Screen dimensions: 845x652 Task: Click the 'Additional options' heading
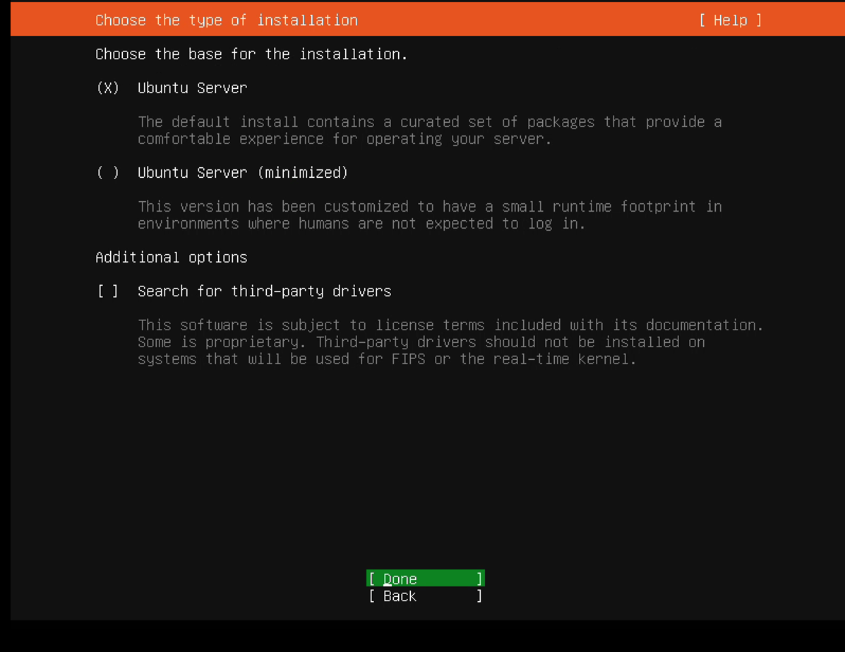point(172,257)
